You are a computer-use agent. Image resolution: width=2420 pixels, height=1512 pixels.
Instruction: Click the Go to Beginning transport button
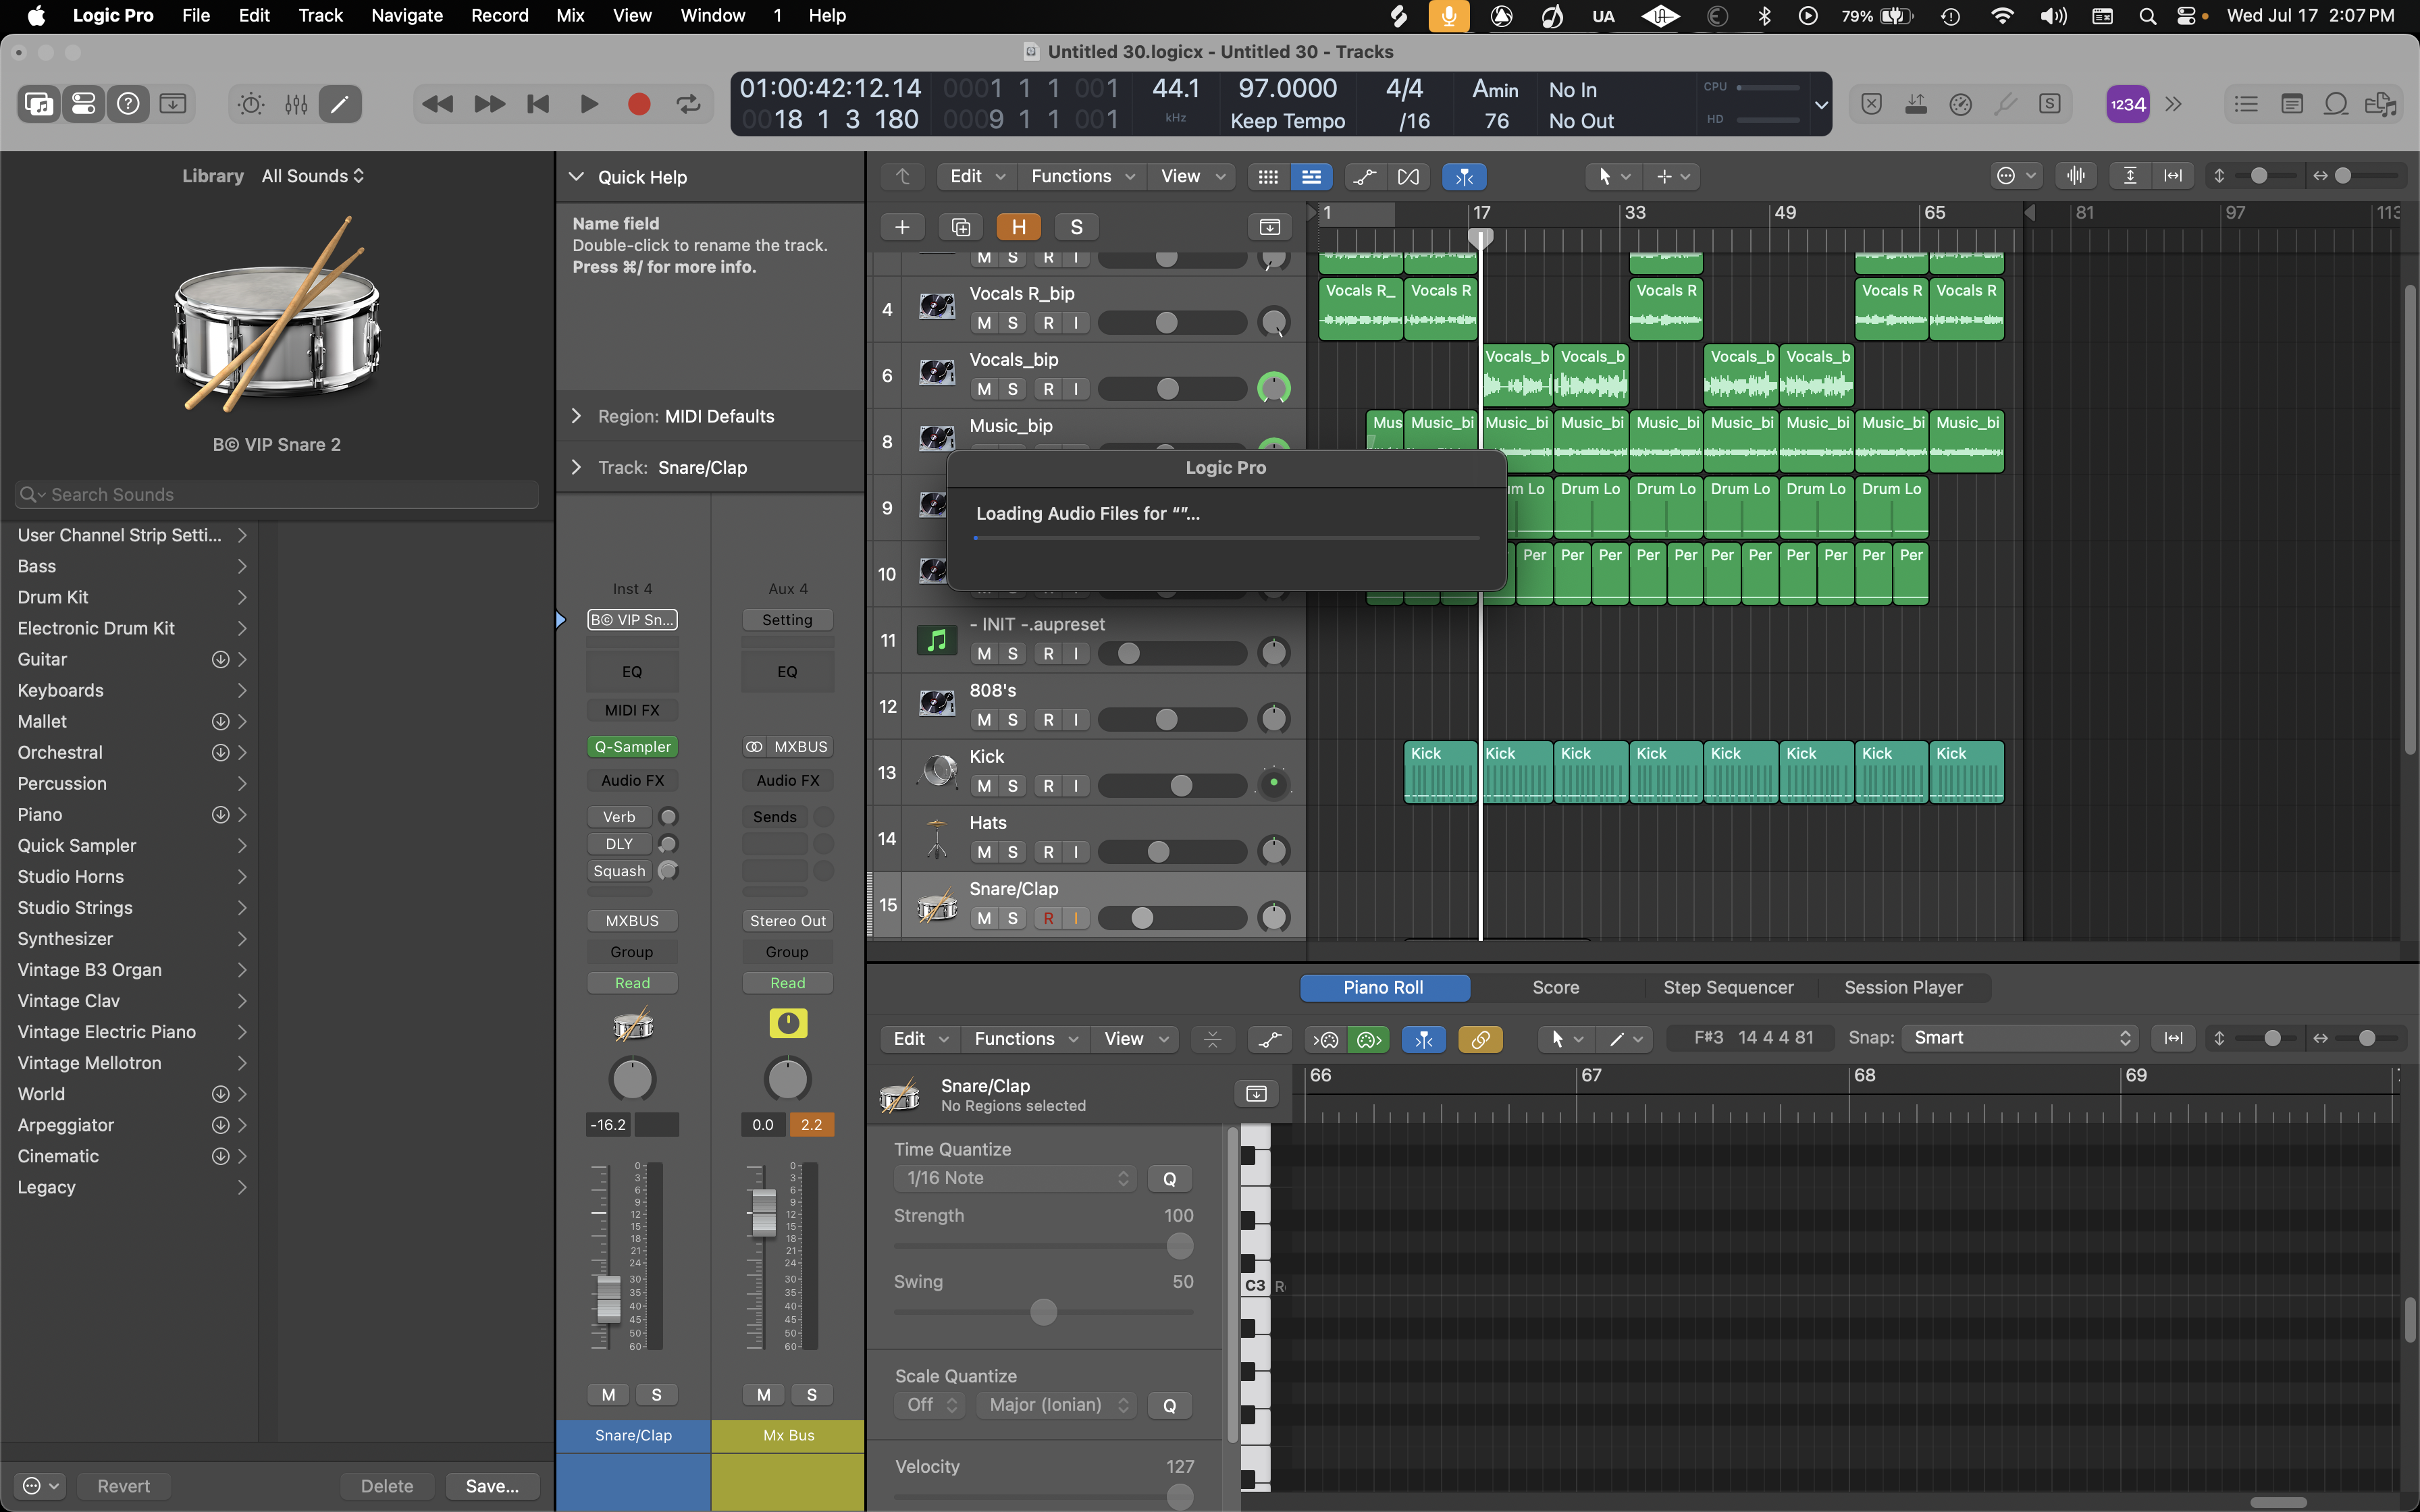click(538, 104)
